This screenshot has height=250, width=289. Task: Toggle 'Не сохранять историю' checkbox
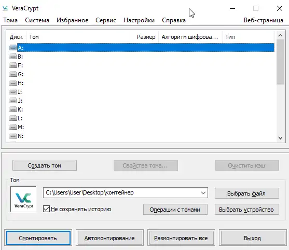pos(46,209)
